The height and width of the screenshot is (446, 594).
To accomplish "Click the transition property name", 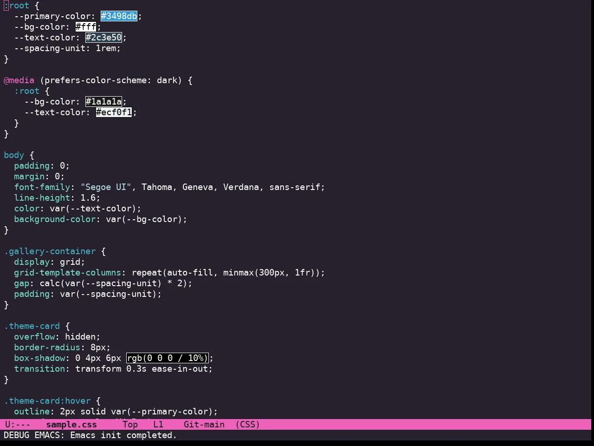I will coord(39,369).
